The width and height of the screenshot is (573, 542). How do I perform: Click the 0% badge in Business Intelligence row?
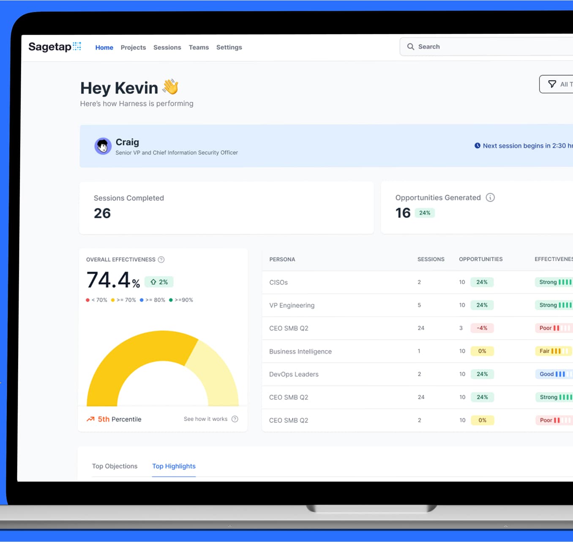coord(482,351)
